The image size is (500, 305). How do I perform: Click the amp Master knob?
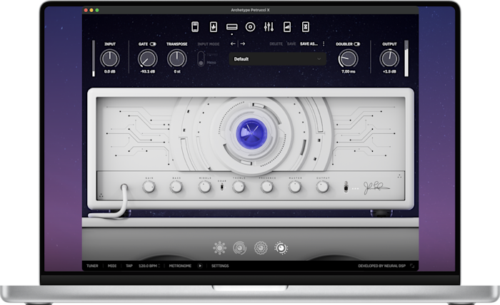coord(295,187)
